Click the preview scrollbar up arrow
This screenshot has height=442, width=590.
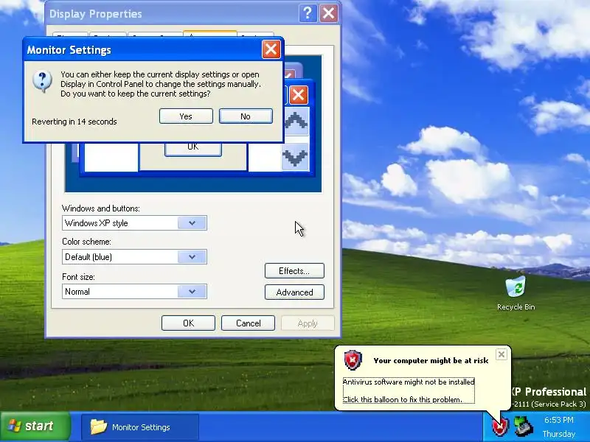click(x=296, y=121)
